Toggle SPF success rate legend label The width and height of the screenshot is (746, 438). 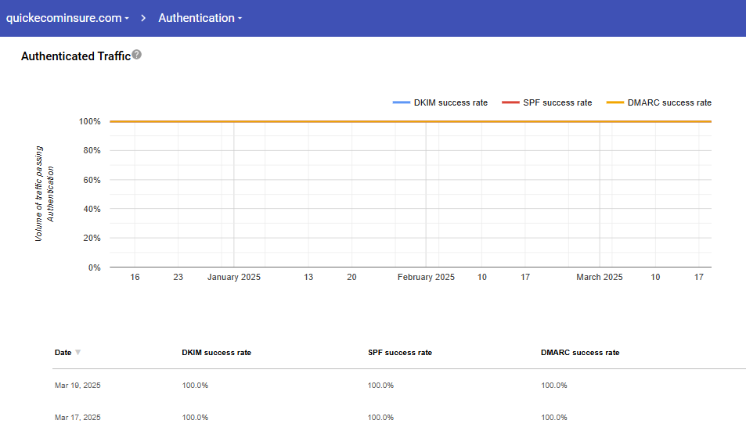coord(557,102)
